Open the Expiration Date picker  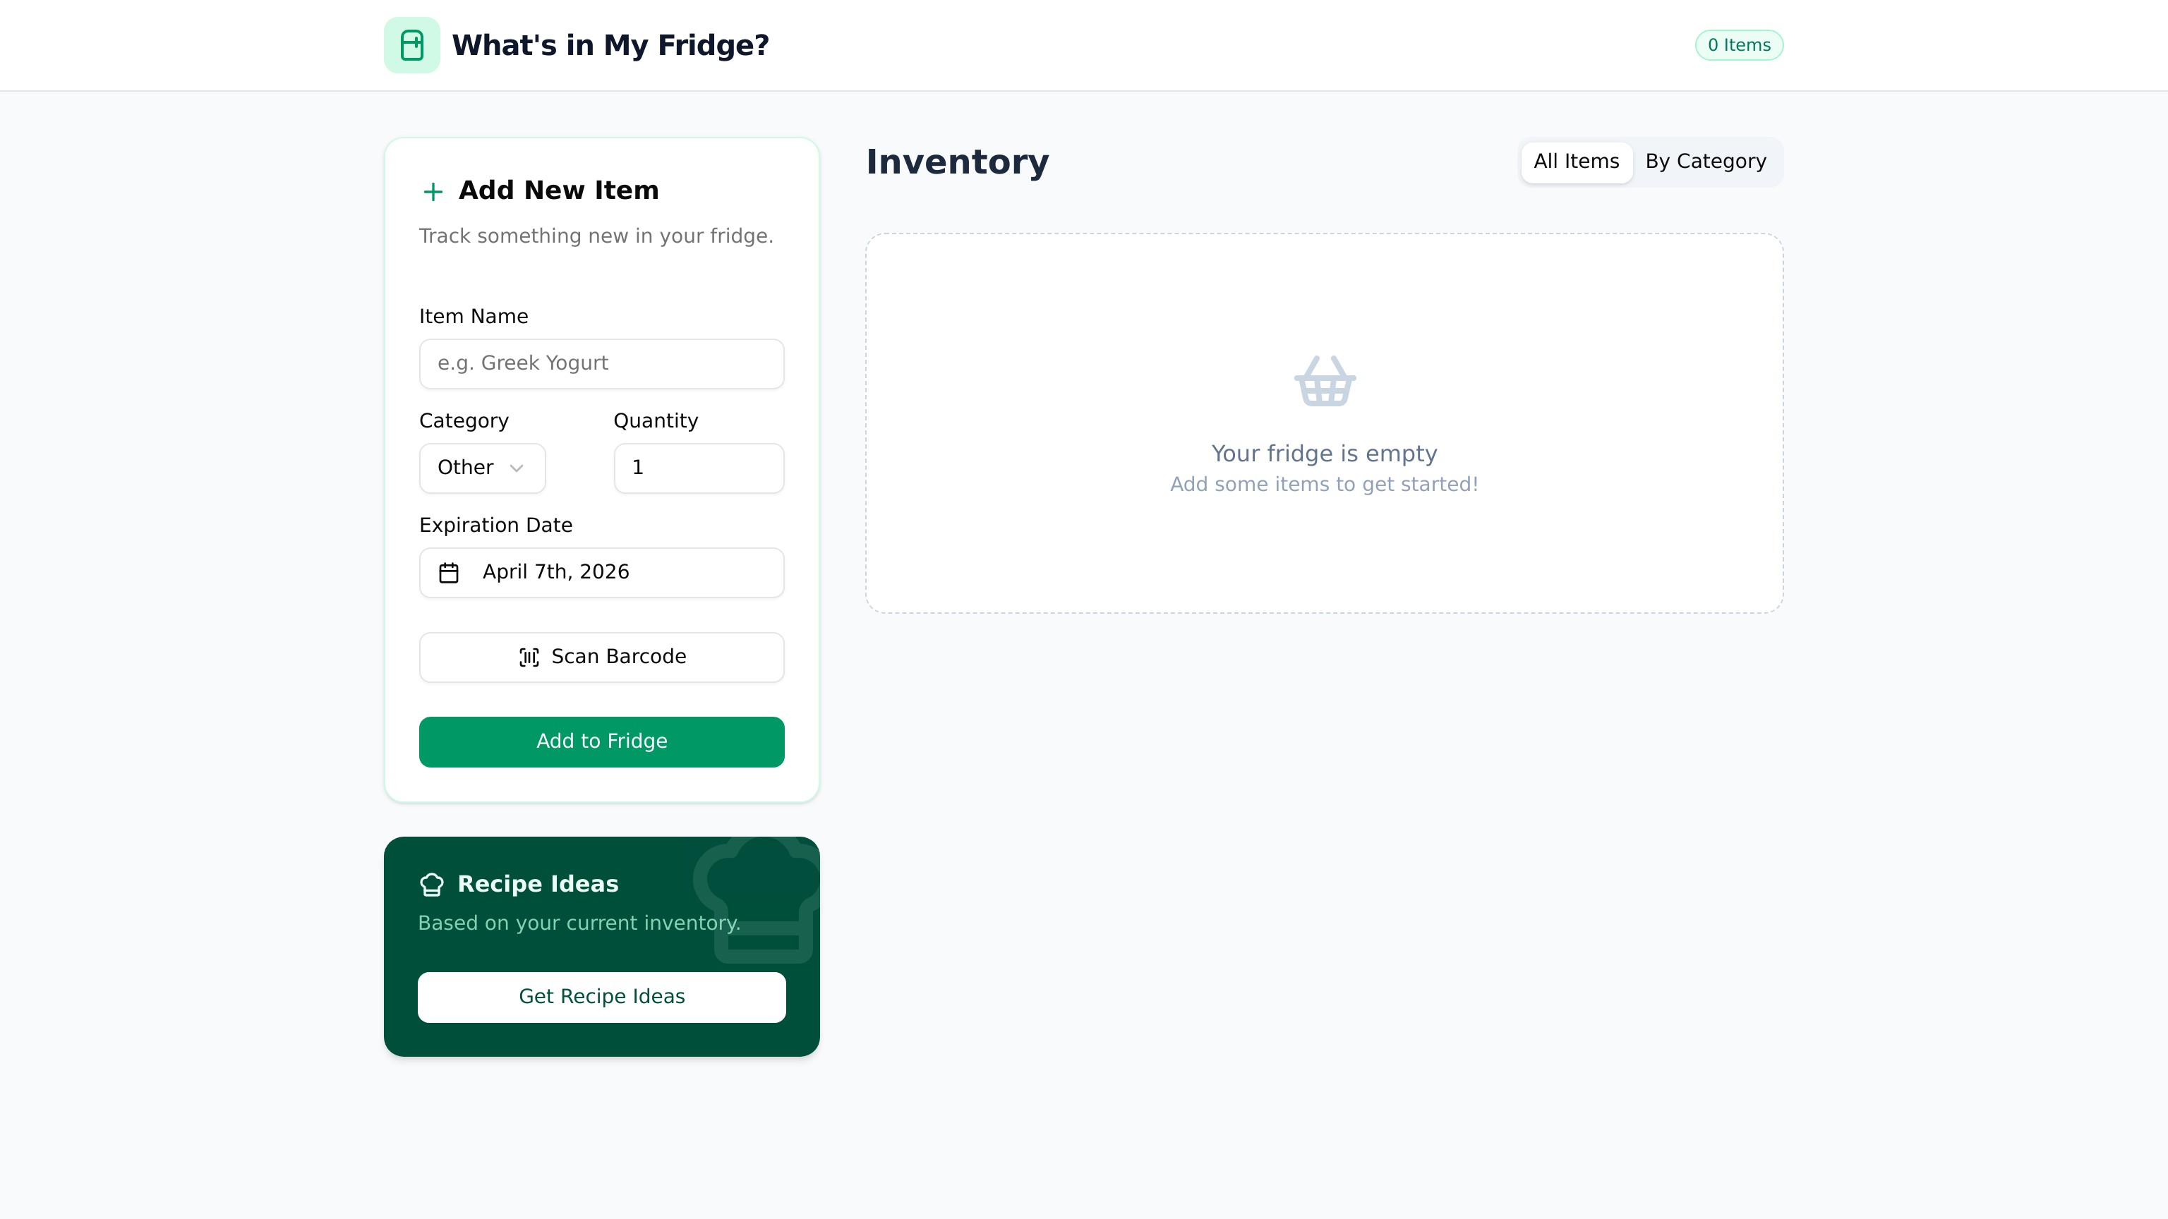point(601,573)
